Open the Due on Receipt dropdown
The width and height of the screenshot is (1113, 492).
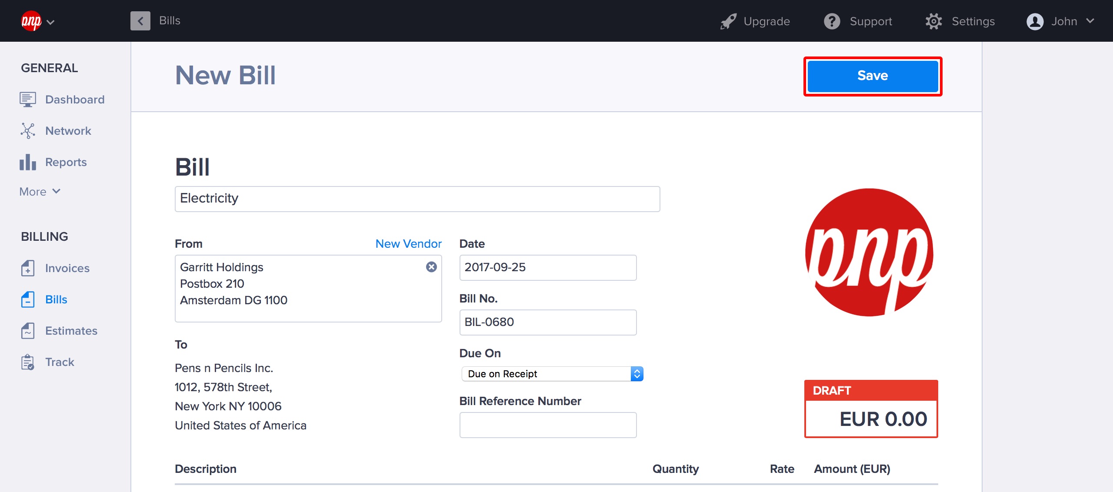tap(552, 374)
